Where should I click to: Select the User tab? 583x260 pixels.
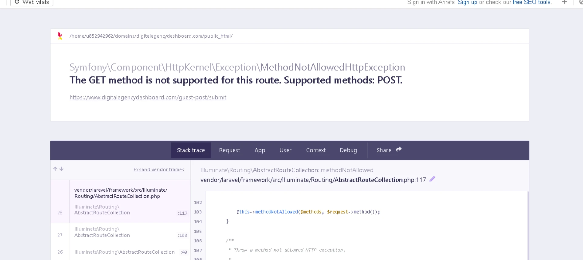pyautogui.click(x=285, y=150)
